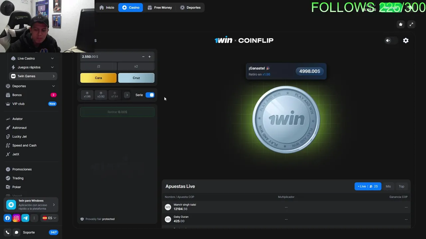Click the Retirar 0.00$ button
Viewport: 426px width, 239px height.
point(117,112)
